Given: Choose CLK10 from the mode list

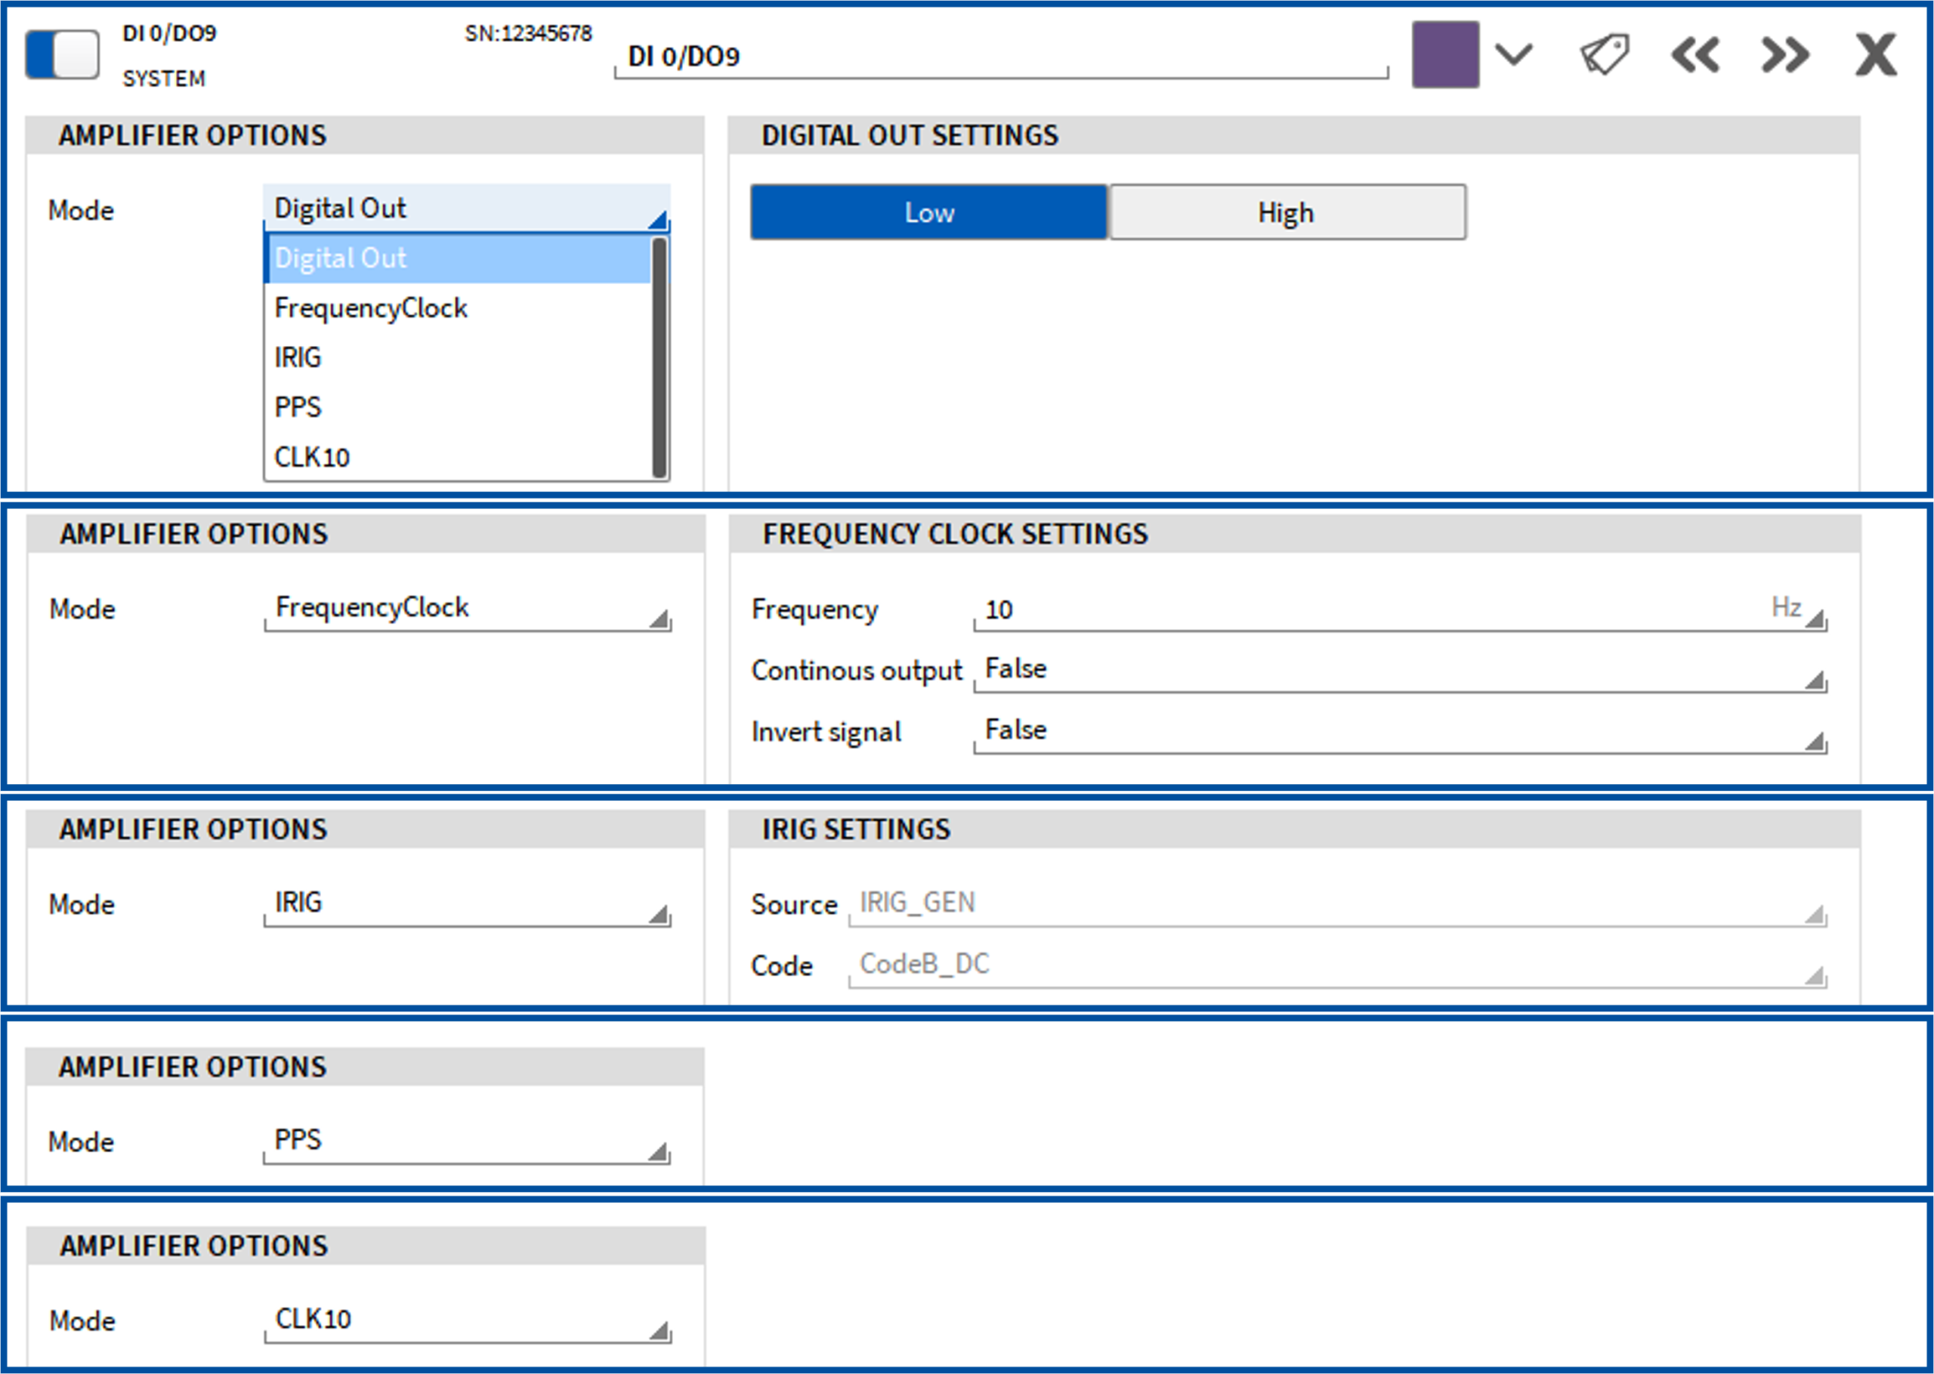Looking at the screenshot, I should pyautogui.click(x=458, y=458).
